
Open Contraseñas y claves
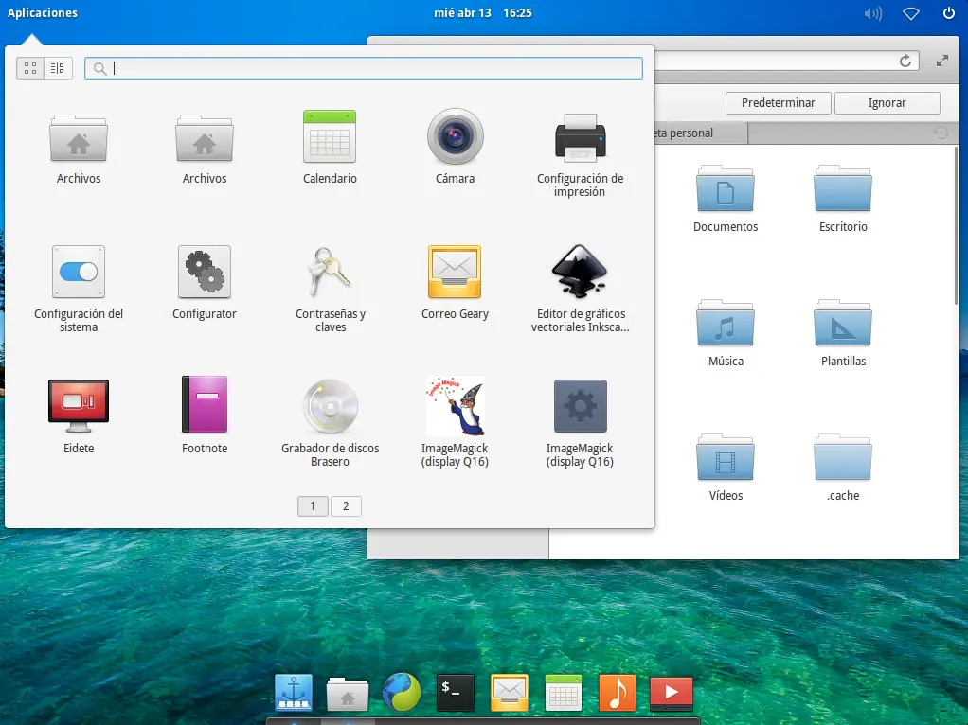(330, 272)
